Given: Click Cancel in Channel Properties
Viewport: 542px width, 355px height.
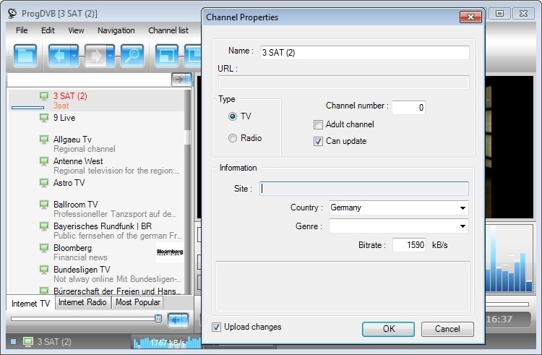Looking at the screenshot, I should 447,329.
